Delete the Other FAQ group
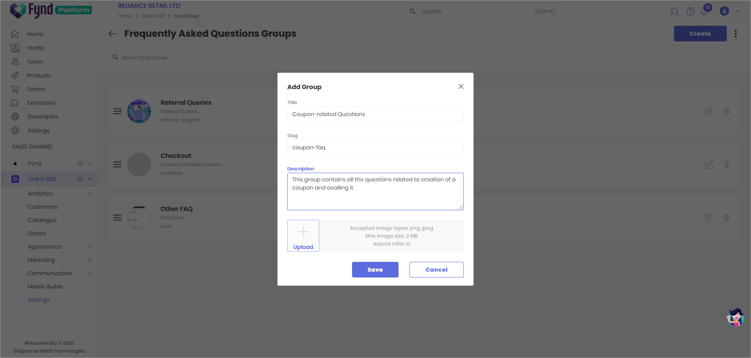Screen dimensions: 751x358 click(x=727, y=218)
